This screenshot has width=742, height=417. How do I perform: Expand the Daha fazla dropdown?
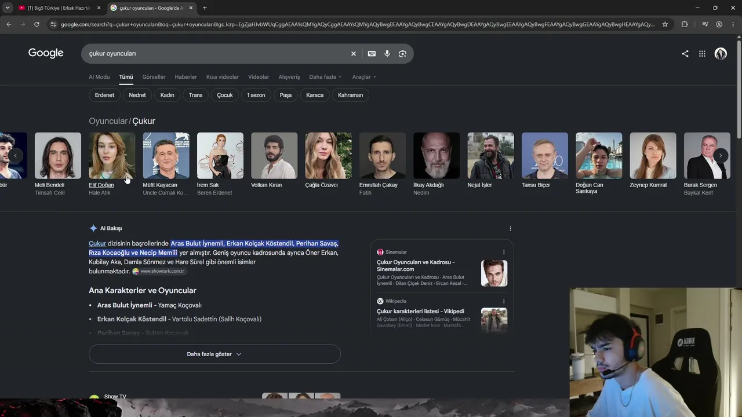click(325, 77)
